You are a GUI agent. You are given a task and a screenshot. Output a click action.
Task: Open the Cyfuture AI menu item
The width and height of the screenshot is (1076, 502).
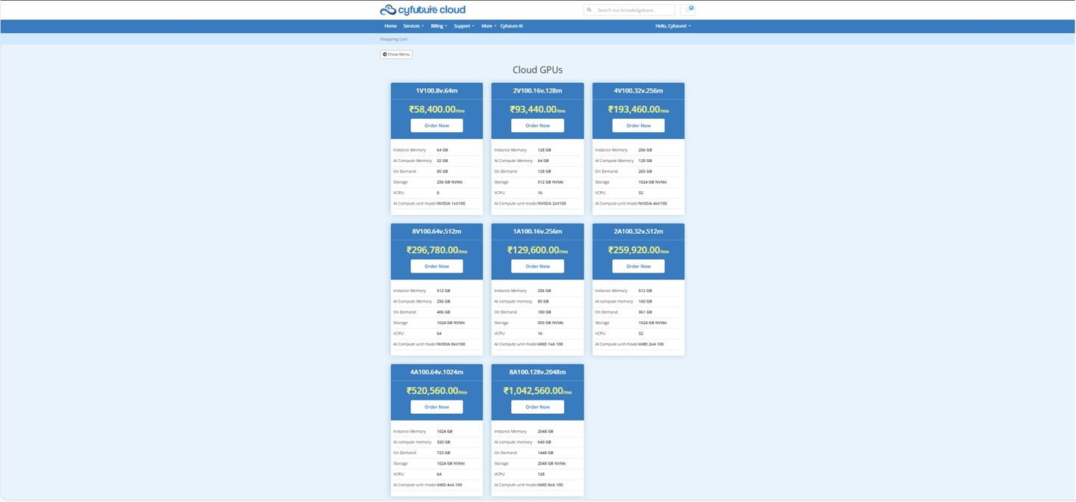pyautogui.click(x=511, y=26)
